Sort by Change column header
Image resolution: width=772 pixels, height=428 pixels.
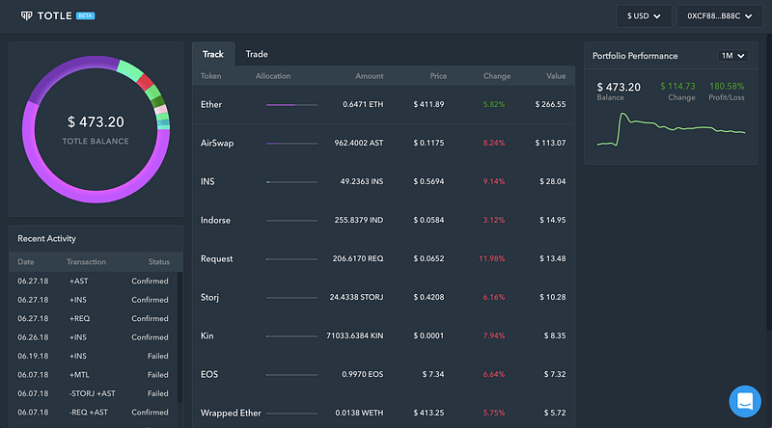[x=497, y=76]
